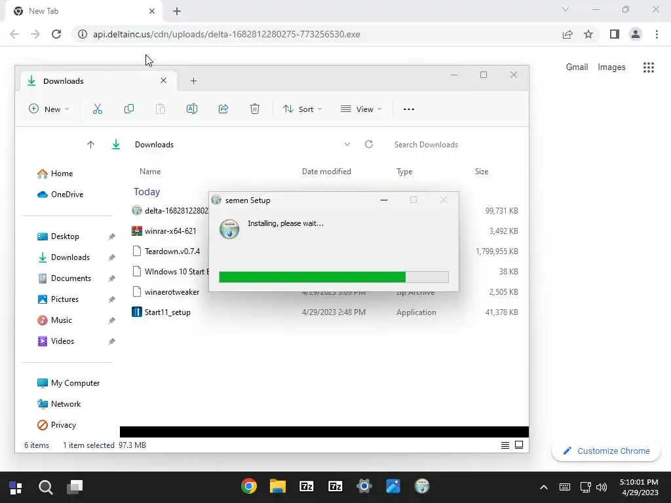
Task: Close the Chrome New Tab tab
Action: [152, 11]
